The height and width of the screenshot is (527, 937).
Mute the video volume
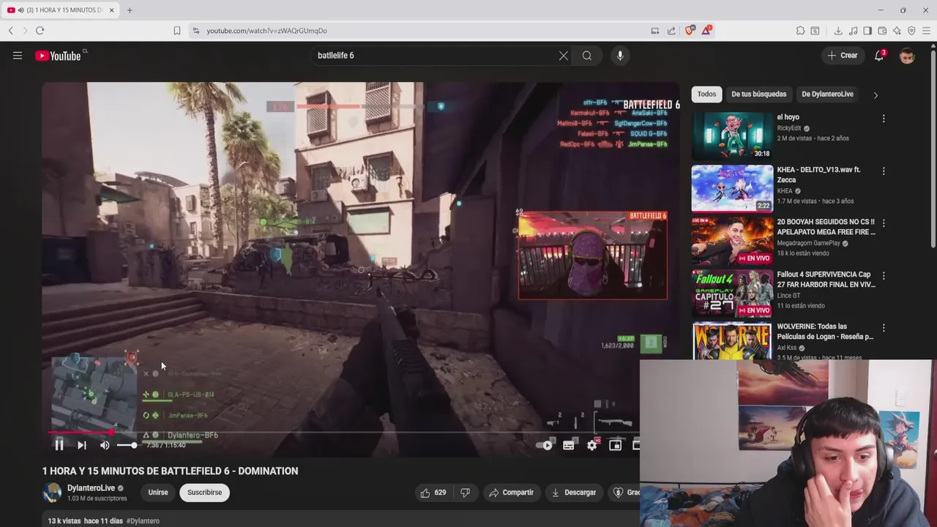[105, 445]
